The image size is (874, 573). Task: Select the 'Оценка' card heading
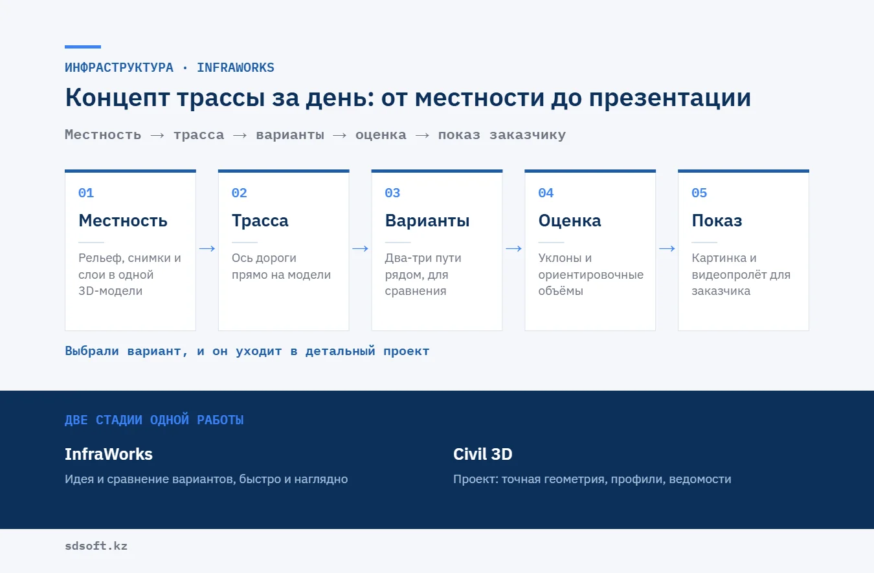(x=570, y=221)
